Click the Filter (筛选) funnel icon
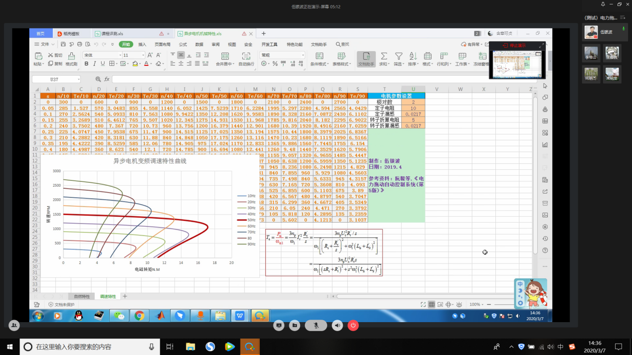Screen dimensions: 632x355 click(x=399, y=56)
